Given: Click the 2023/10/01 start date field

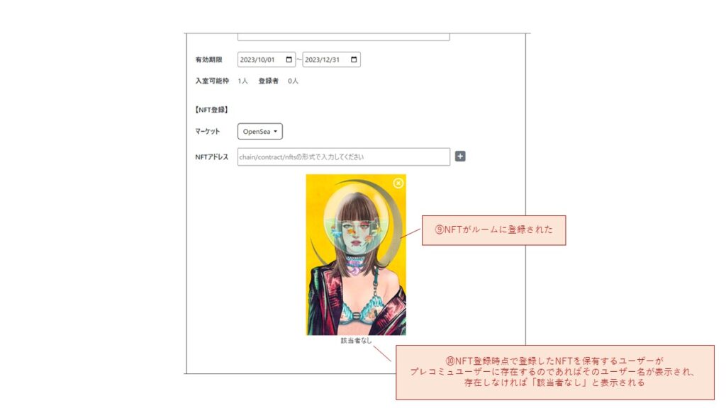Looking at the screenshot, I should tap(267, 59).
